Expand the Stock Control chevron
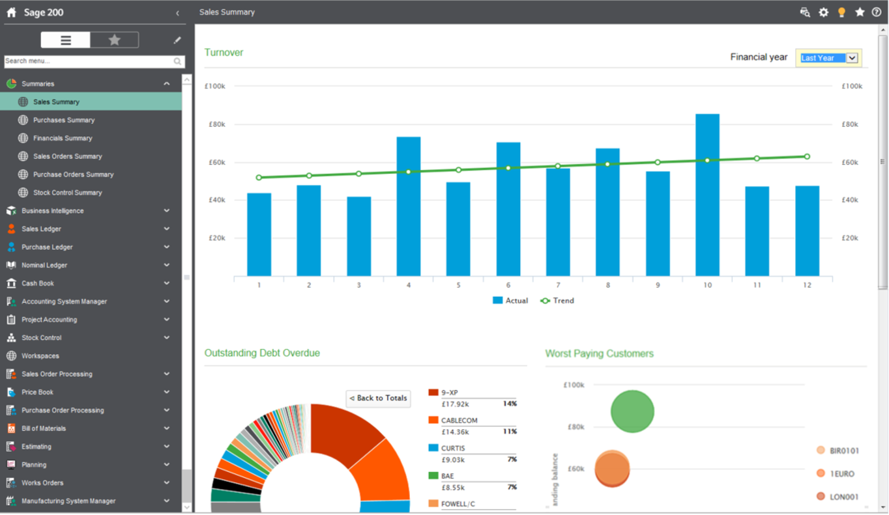The image size is (889, 515). (x=167, y=338)
